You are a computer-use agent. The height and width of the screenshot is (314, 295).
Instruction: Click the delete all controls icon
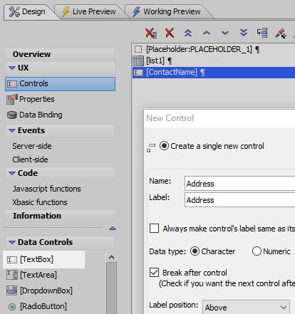click(151, 33)
